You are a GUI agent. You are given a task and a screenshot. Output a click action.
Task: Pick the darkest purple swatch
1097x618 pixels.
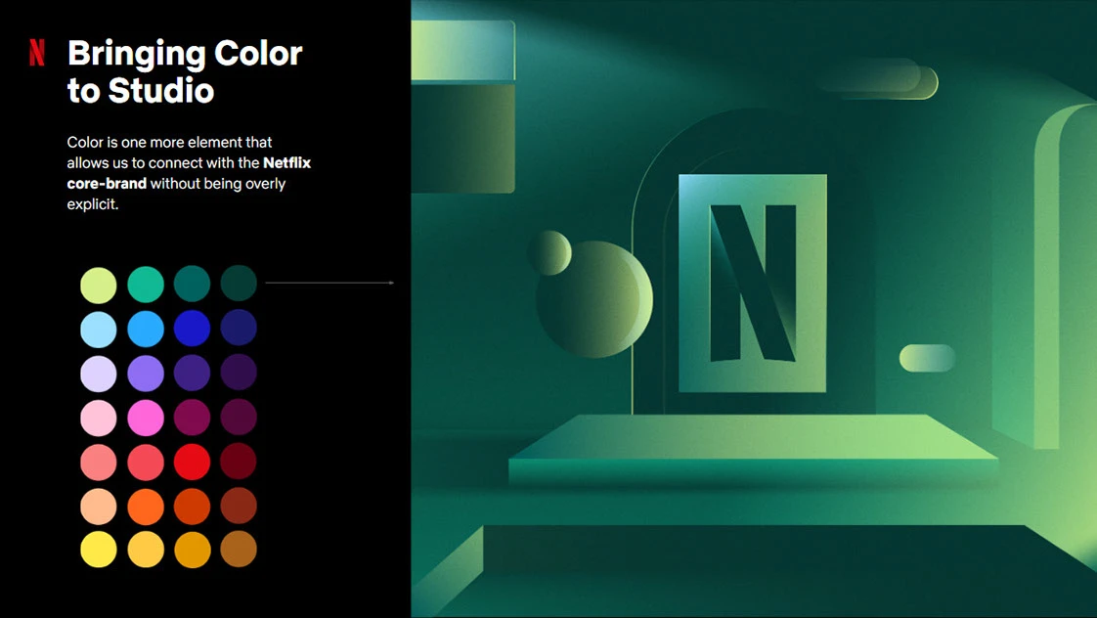(x=239, y=372)
